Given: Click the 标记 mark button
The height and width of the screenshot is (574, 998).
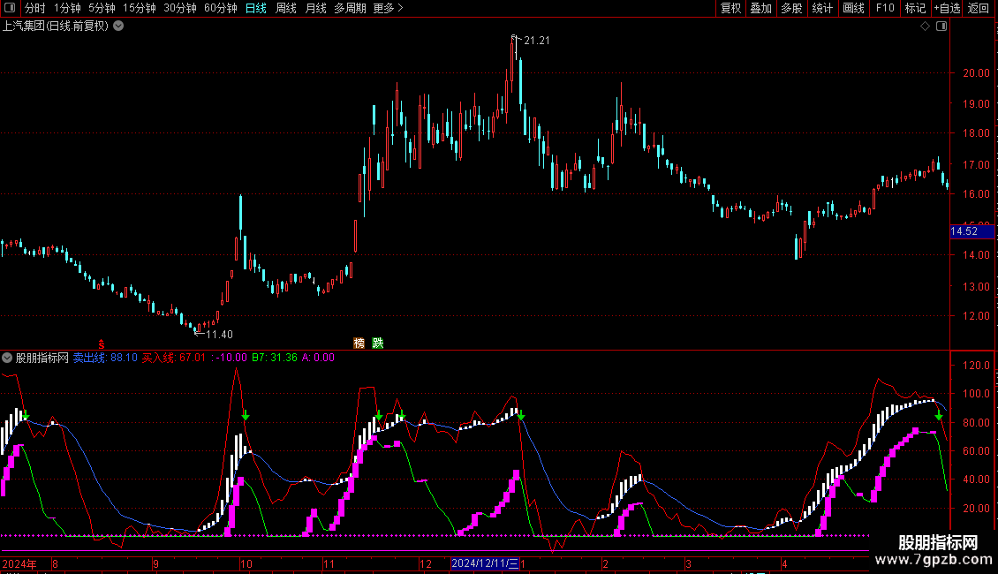Looking at the screenshot, I should tap(915, 8).
